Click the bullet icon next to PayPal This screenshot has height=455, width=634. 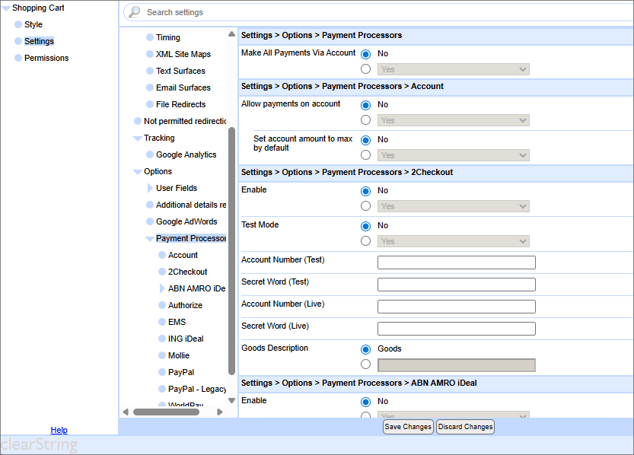coord(161,372)
